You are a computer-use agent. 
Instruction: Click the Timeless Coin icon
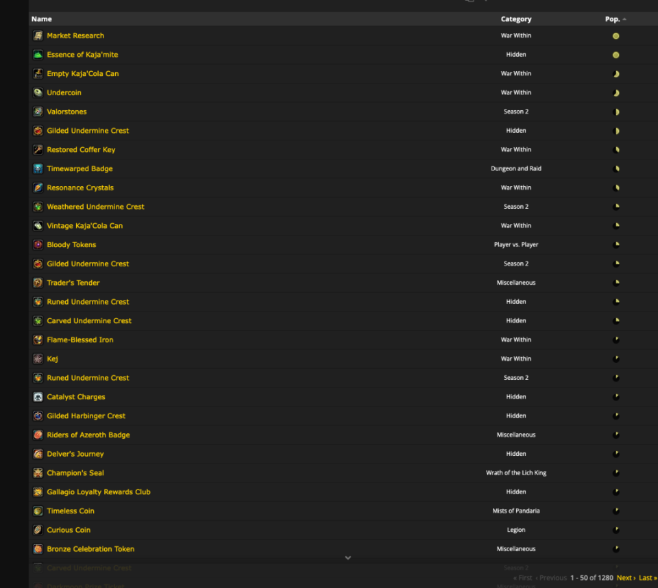coord(38,511)
